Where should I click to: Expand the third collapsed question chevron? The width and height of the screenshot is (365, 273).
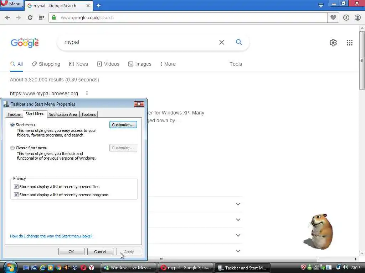point(238,235)
